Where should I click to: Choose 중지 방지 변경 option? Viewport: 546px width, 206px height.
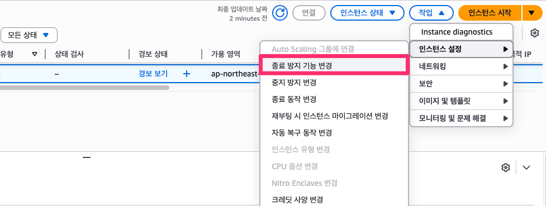pos(334,83)
